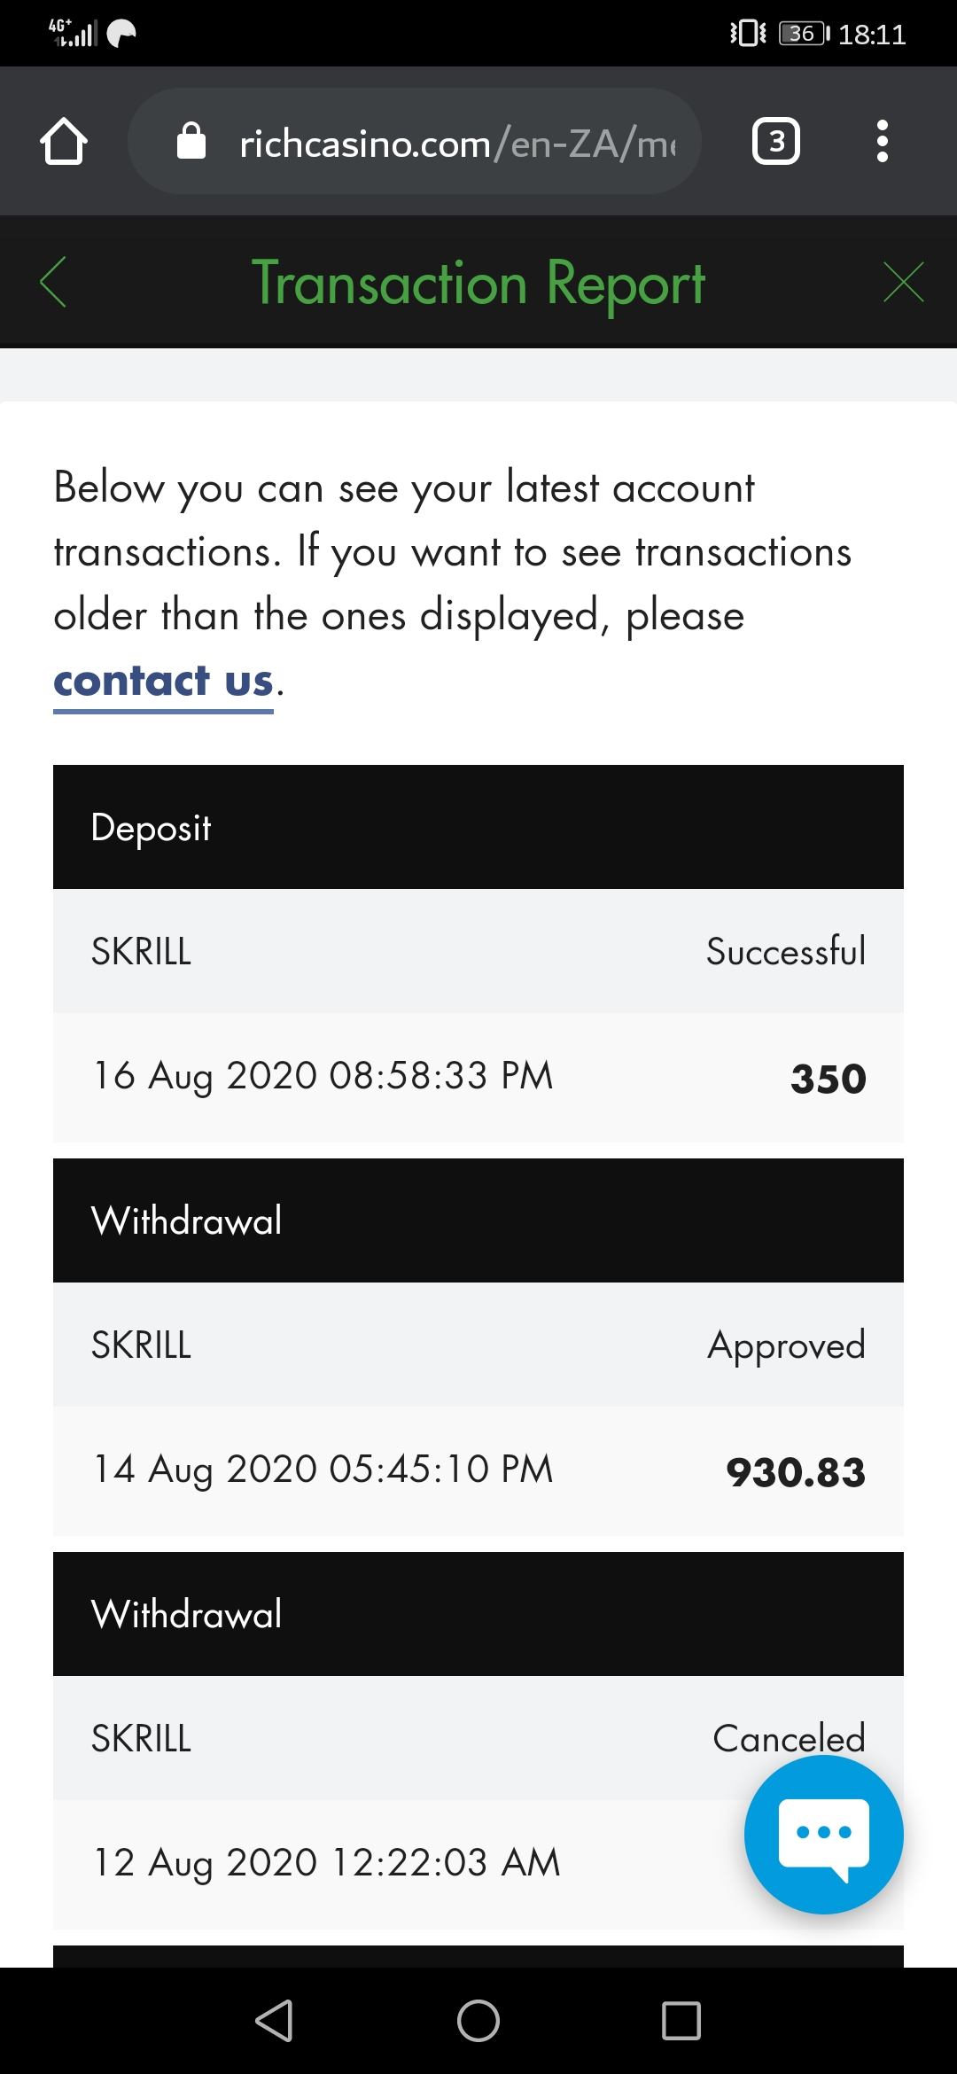Go back using the green arrow

(54, 283)
